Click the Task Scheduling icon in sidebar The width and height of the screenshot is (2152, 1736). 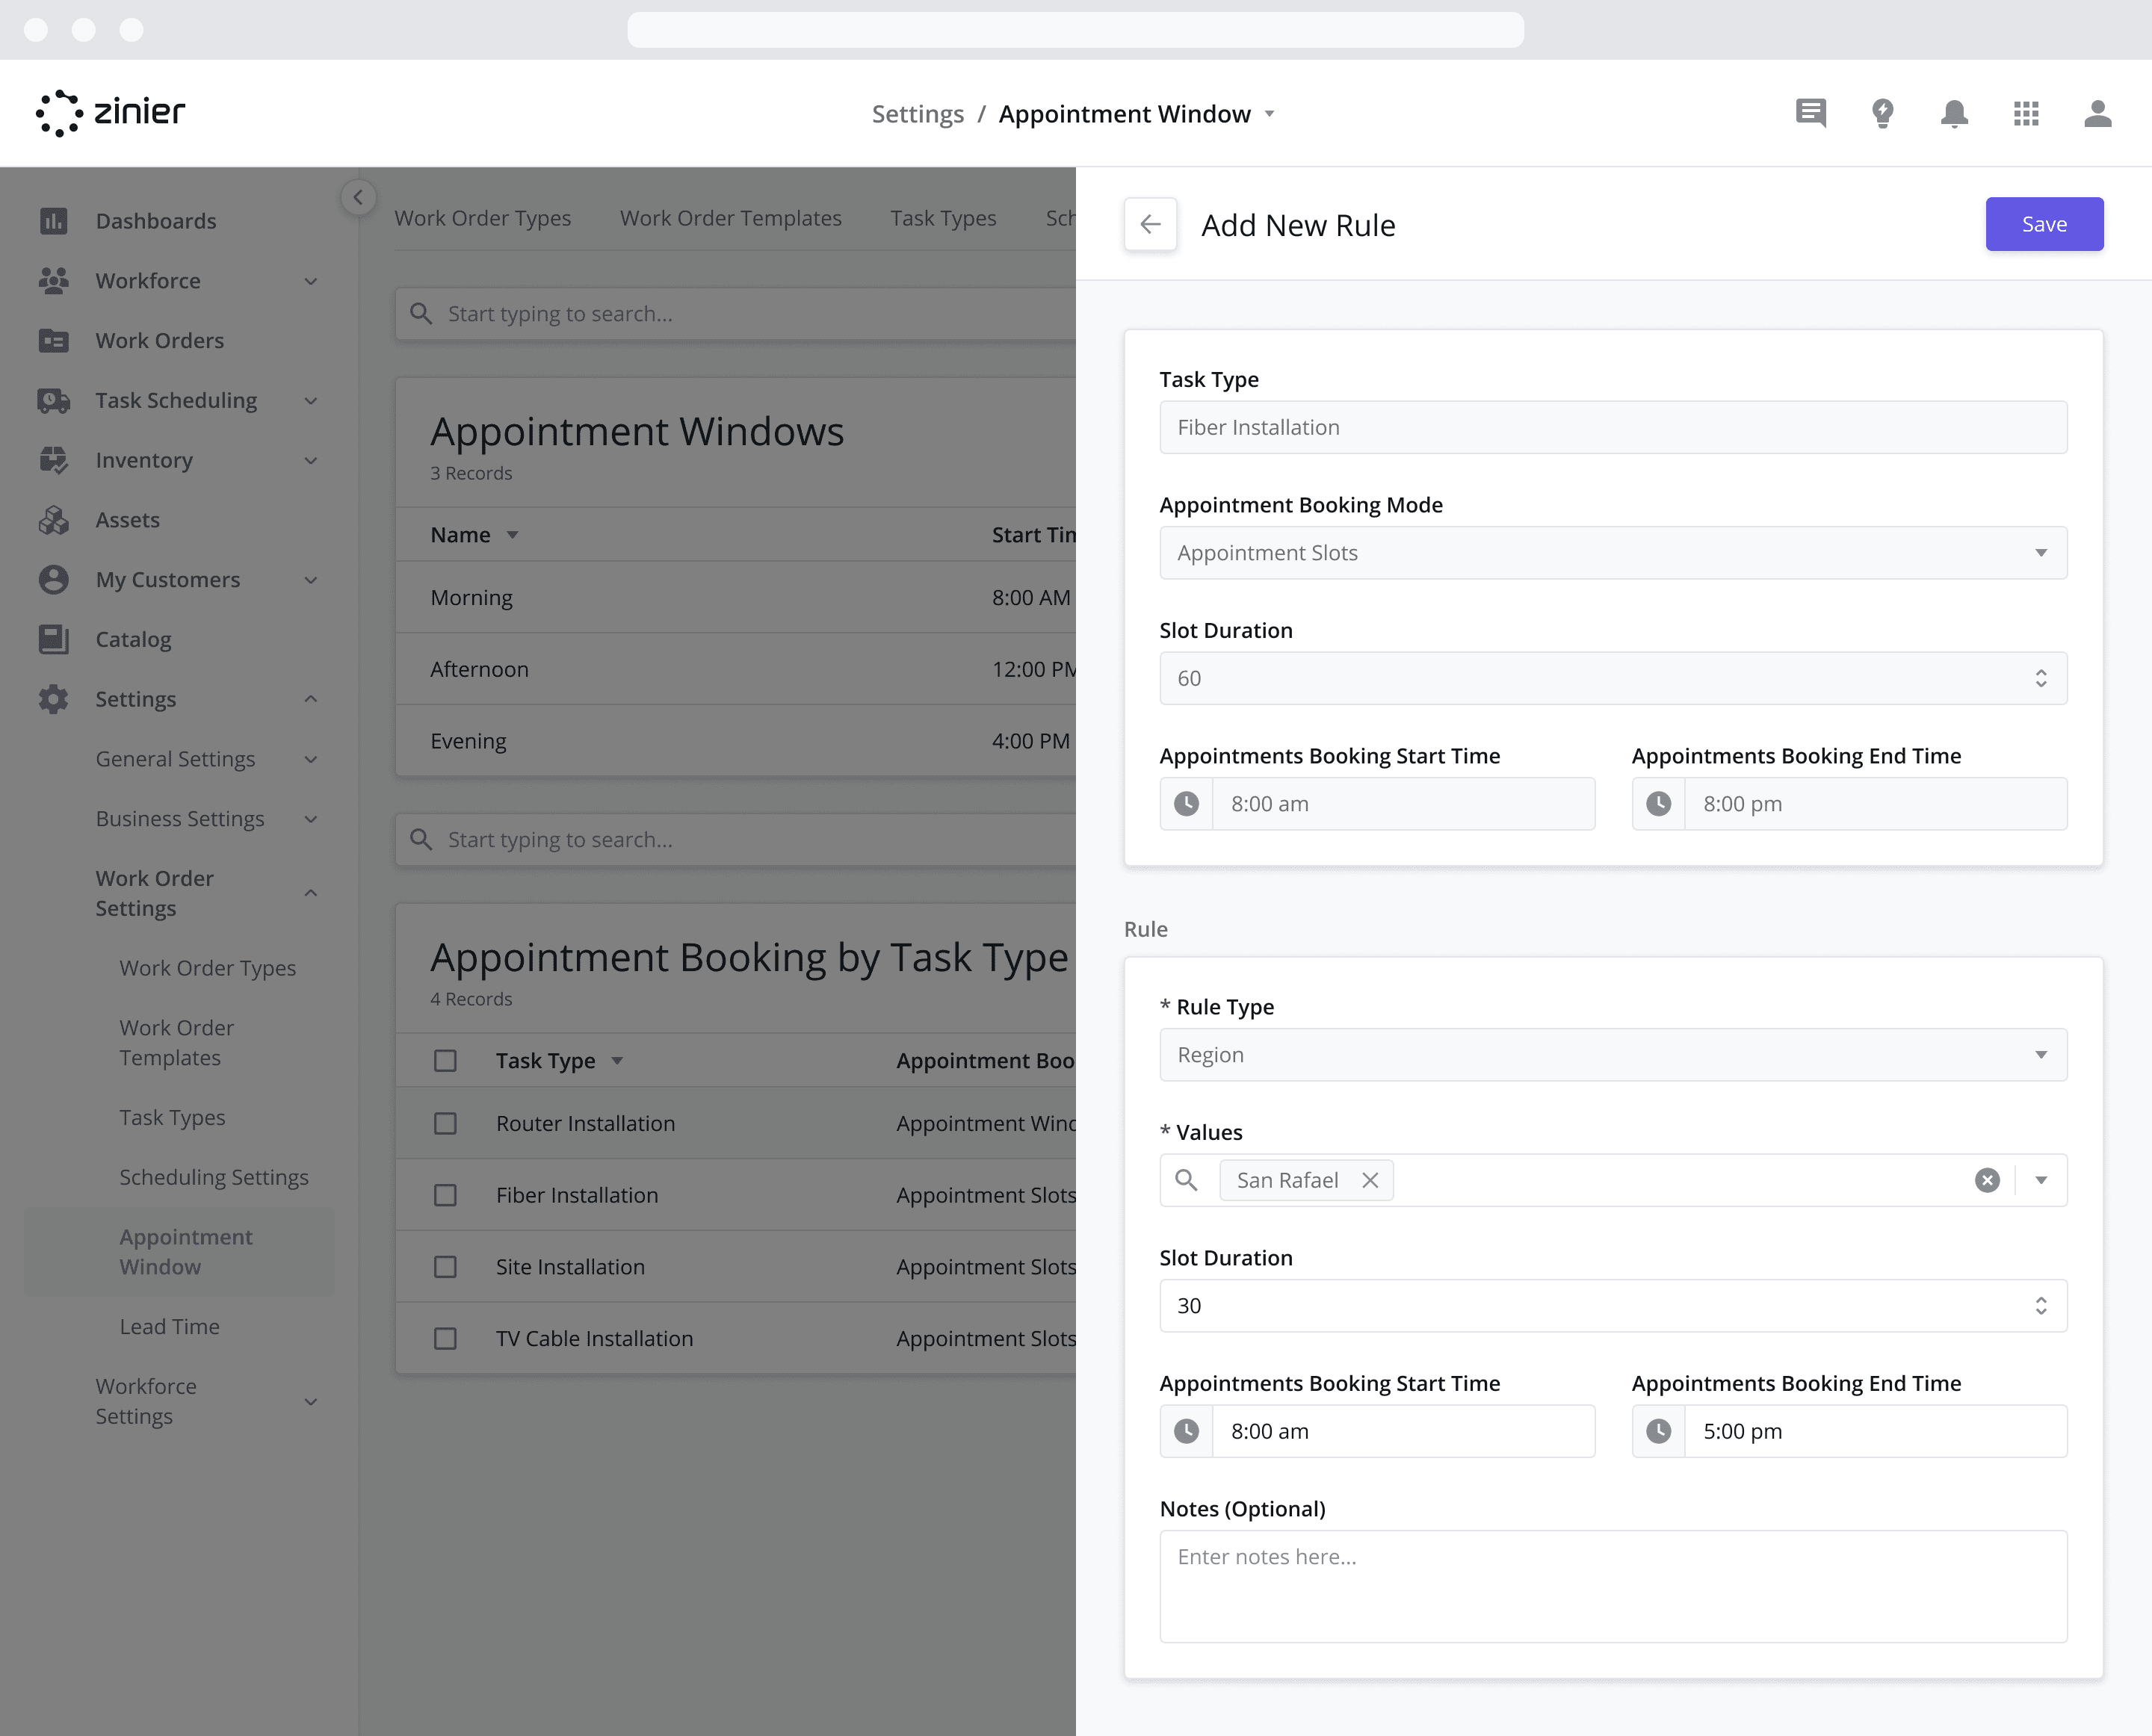(x=53, y=400)
